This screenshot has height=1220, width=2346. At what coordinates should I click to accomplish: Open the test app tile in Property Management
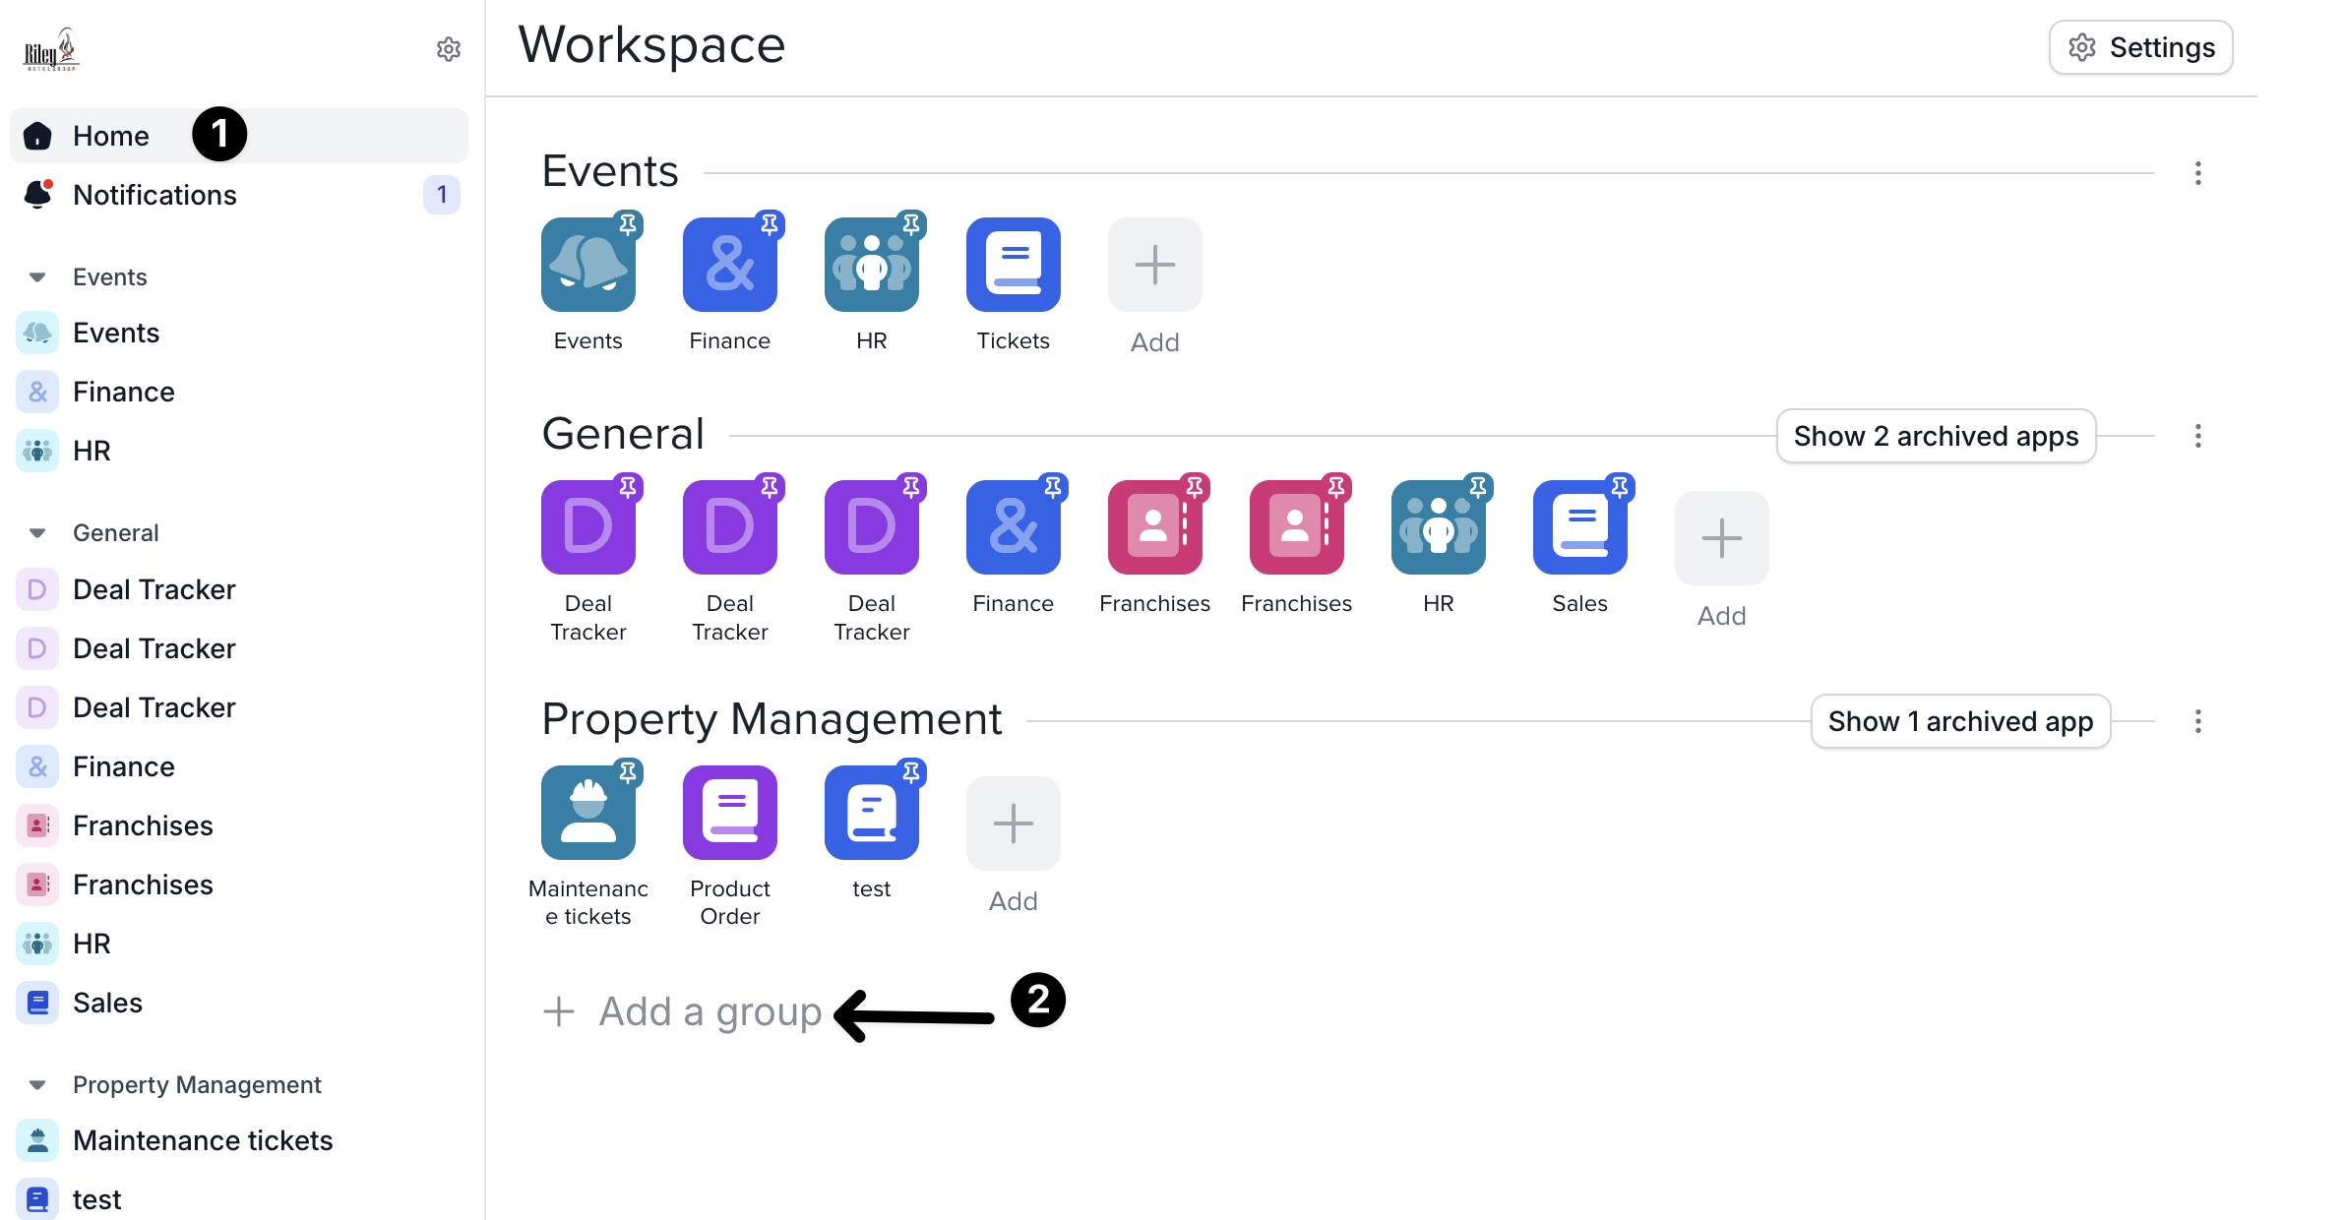pos(871,813)
